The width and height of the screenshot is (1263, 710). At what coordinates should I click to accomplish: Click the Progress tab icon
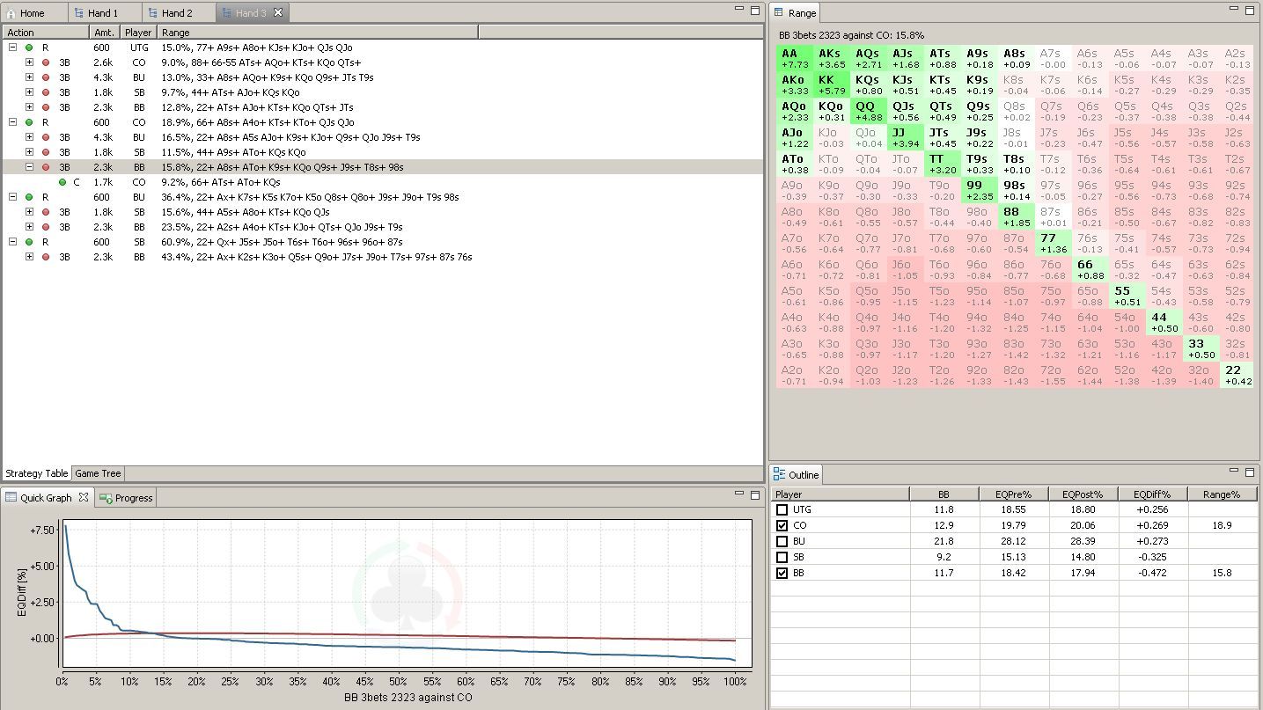pyautogui.click(x=105, y=498)
